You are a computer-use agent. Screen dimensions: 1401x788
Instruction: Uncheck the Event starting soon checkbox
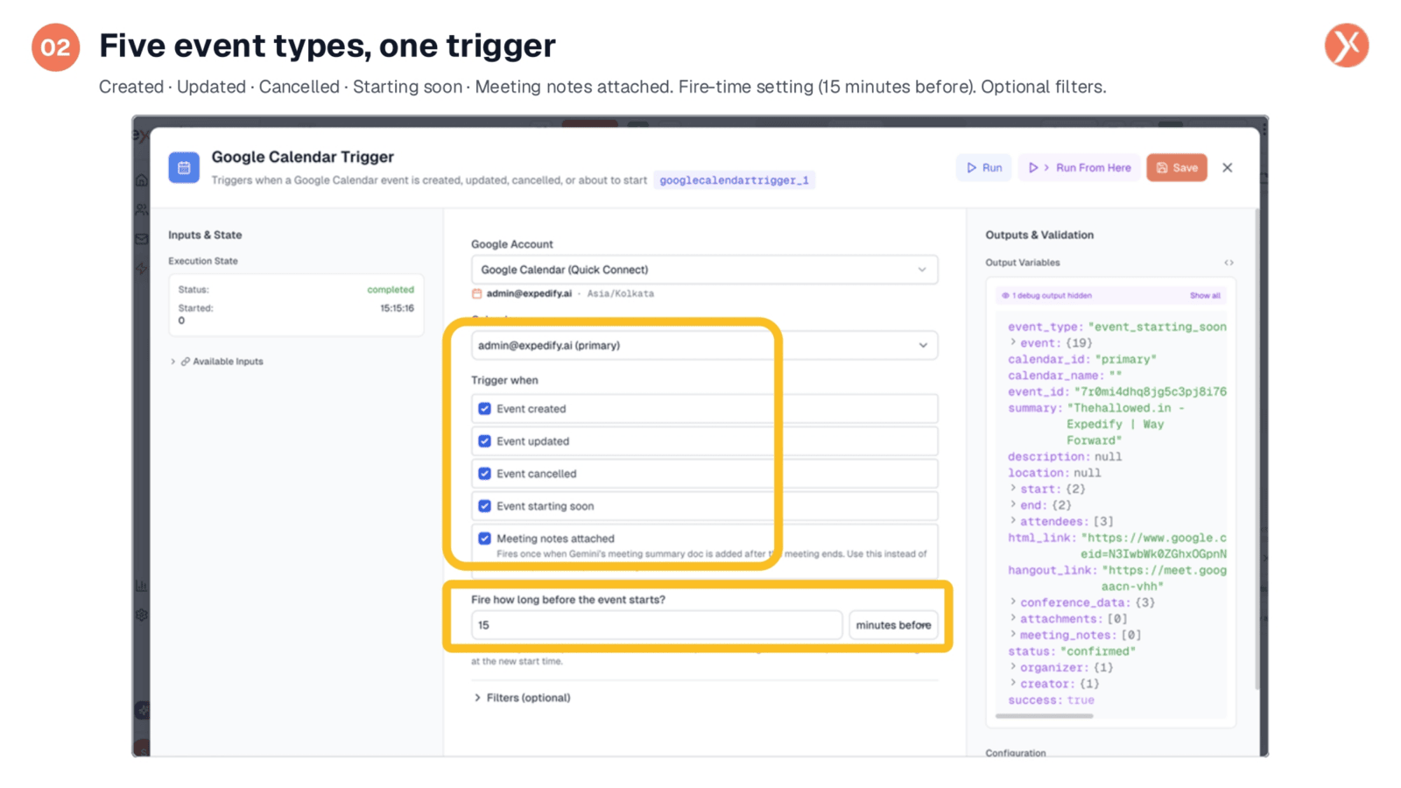pyautogui.click(x=484, y=506)
